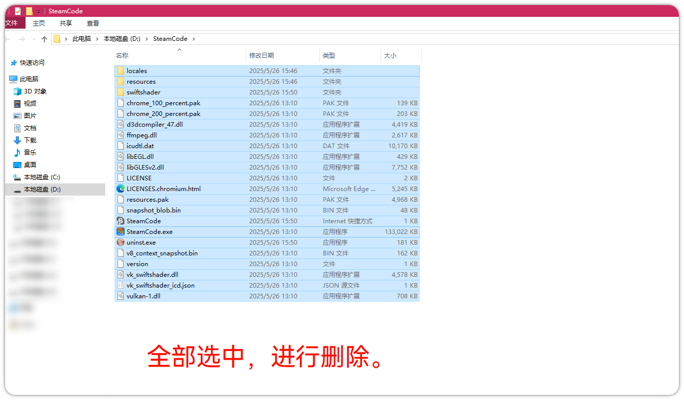Screen dimensions: 684x400
Task: Switch to the 共享 ribbon tab
Action: pos(66,23)
